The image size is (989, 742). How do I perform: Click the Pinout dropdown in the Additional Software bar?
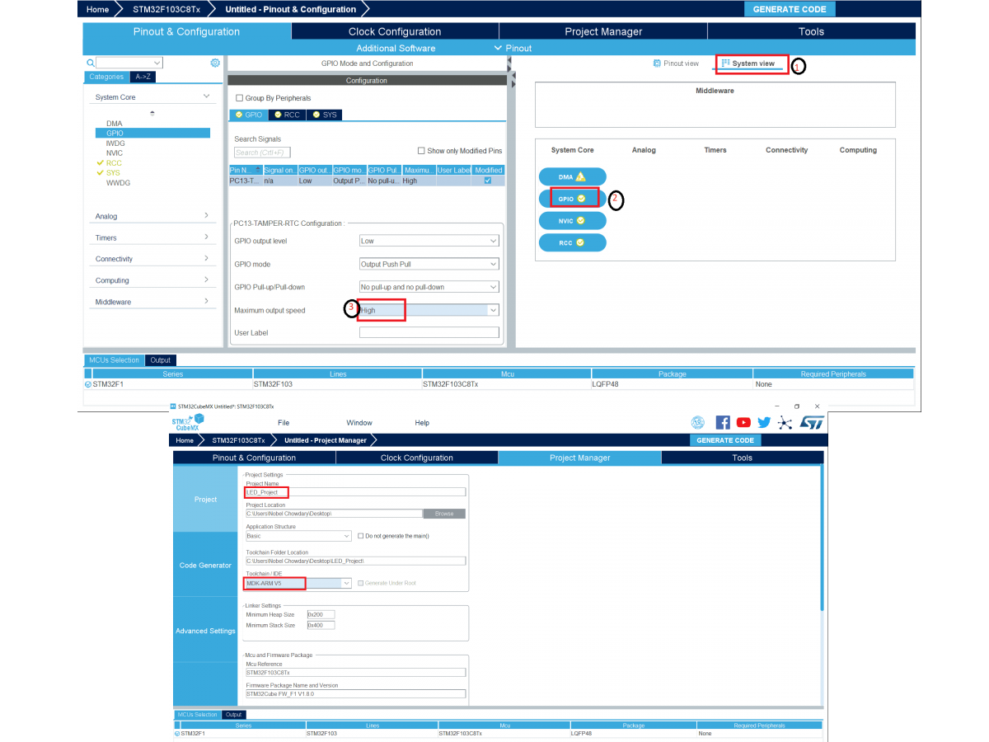point(513,48)
